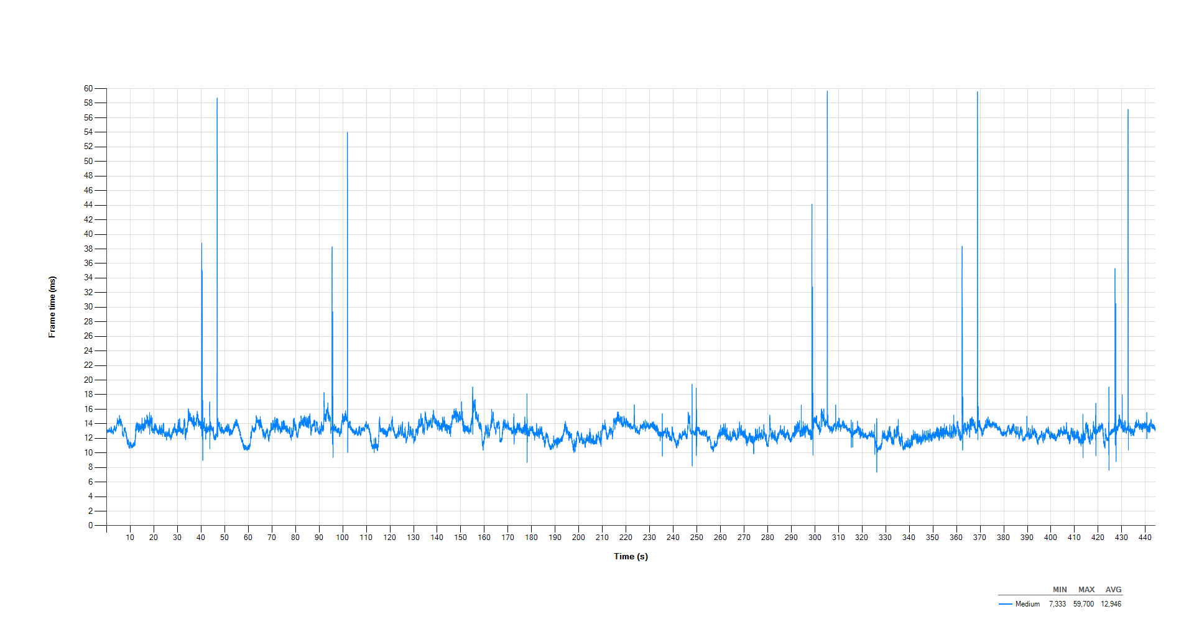Select the "Medium" legend label
This screenshot has height=632, width=1194.
click(1027, 604)
